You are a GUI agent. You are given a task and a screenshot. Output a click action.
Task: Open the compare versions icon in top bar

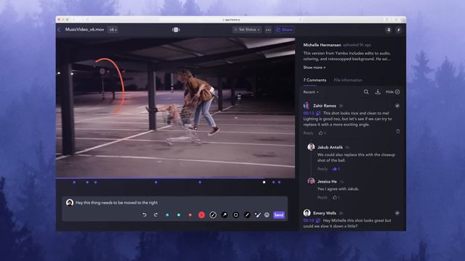point(176,30)
